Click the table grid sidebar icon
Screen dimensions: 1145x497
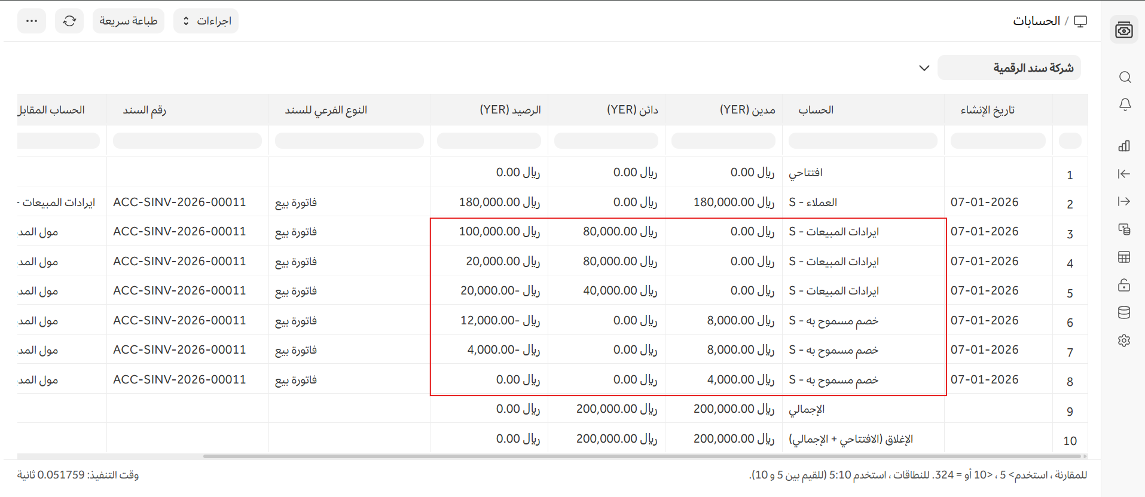(1124, 257)
